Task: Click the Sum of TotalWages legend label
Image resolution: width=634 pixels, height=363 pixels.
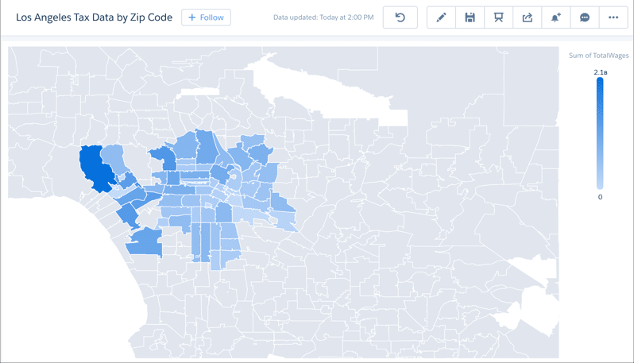Action: [599, 56]
